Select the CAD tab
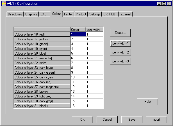Image resolution: width=173 pixels, height=126 pixels. [44, 14]
